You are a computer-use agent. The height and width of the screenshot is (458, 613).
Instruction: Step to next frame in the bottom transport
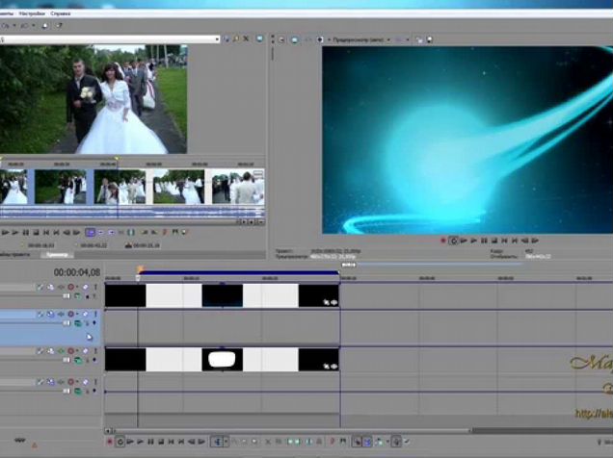(201, 442)
